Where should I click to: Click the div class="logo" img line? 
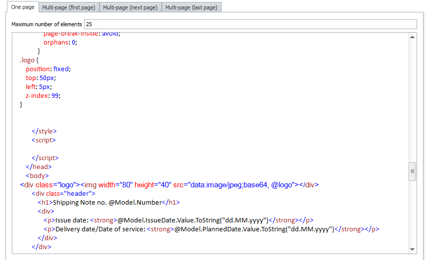point(169,185)
